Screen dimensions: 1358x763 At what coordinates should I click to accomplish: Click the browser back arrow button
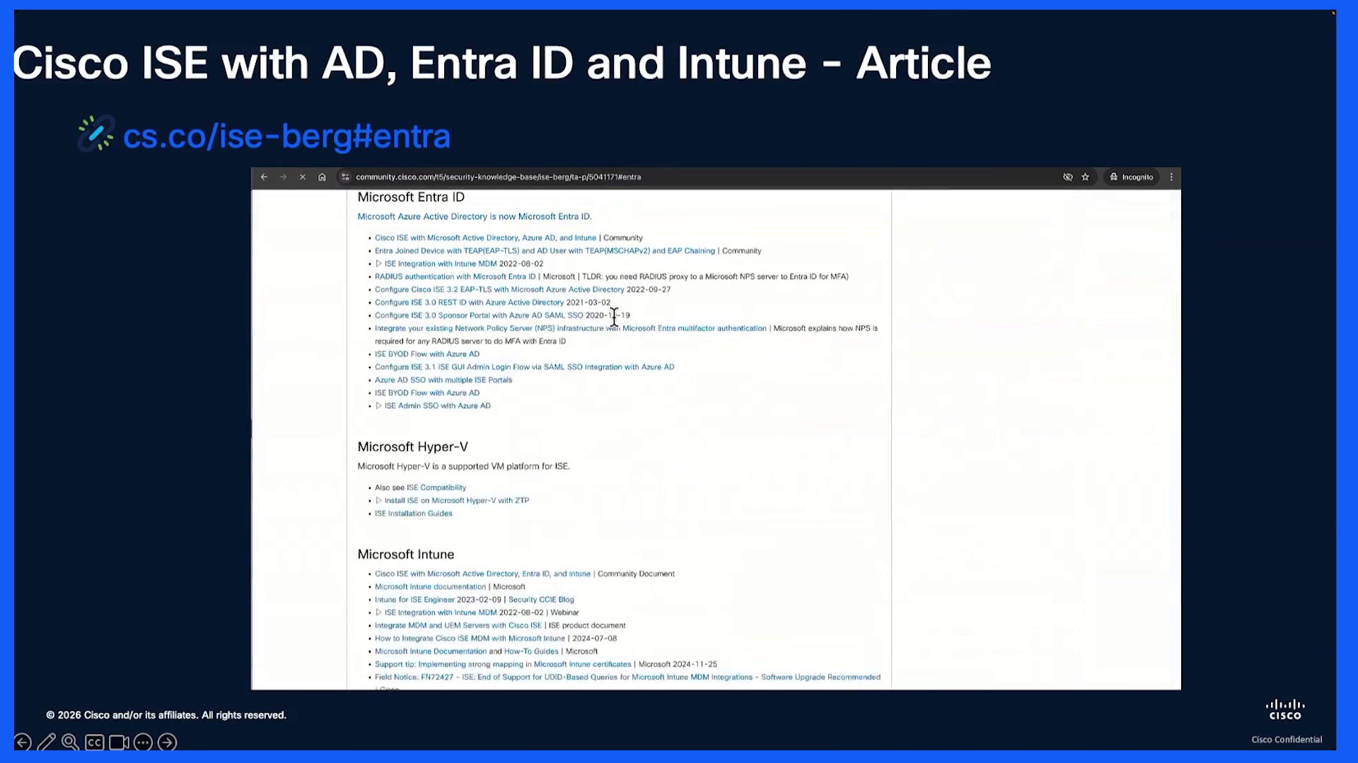pyautogui.click(x=264, y=177)
